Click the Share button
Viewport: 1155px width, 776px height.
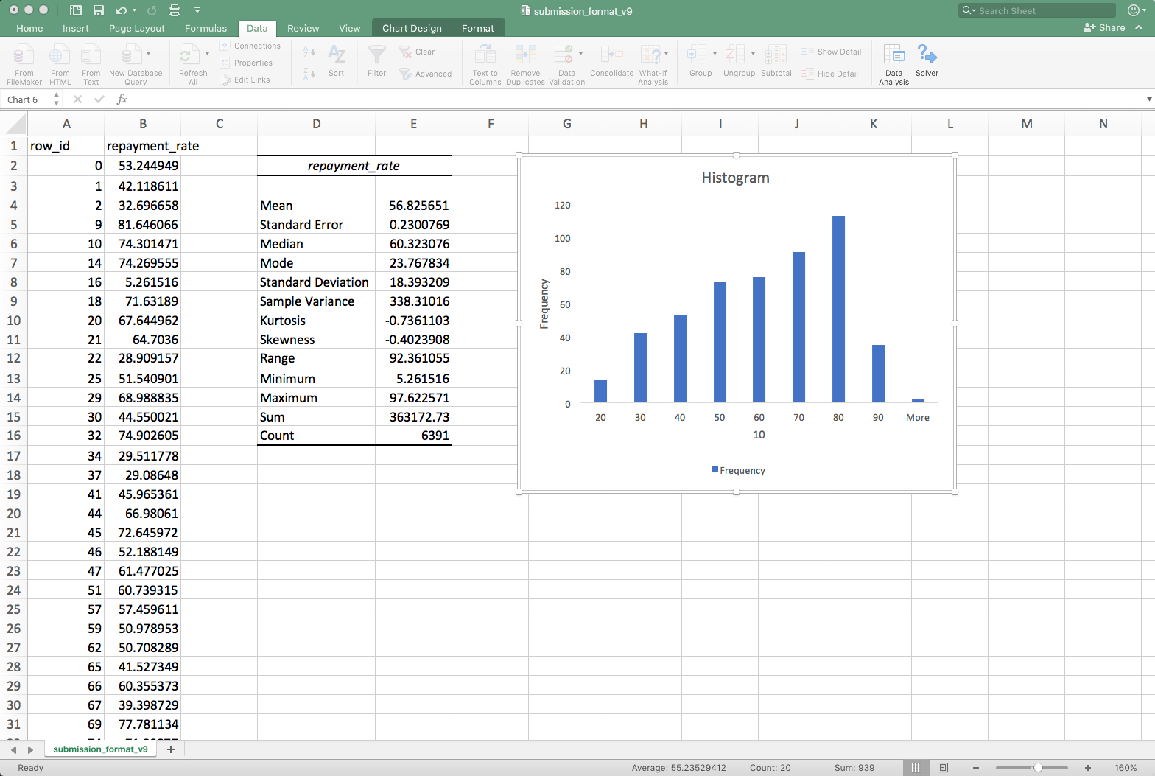[x=1104, y=27]
